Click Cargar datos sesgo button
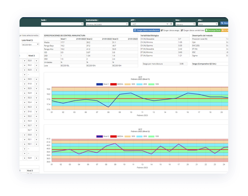Screen dimensions: 248x196 [x=170, y=30]
